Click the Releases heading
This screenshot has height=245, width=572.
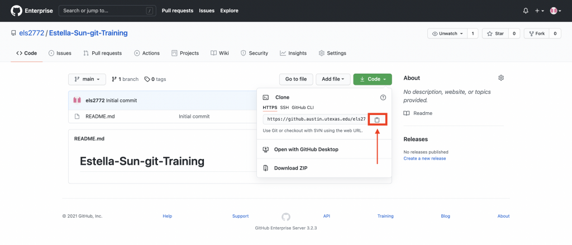tap(416, 140)
